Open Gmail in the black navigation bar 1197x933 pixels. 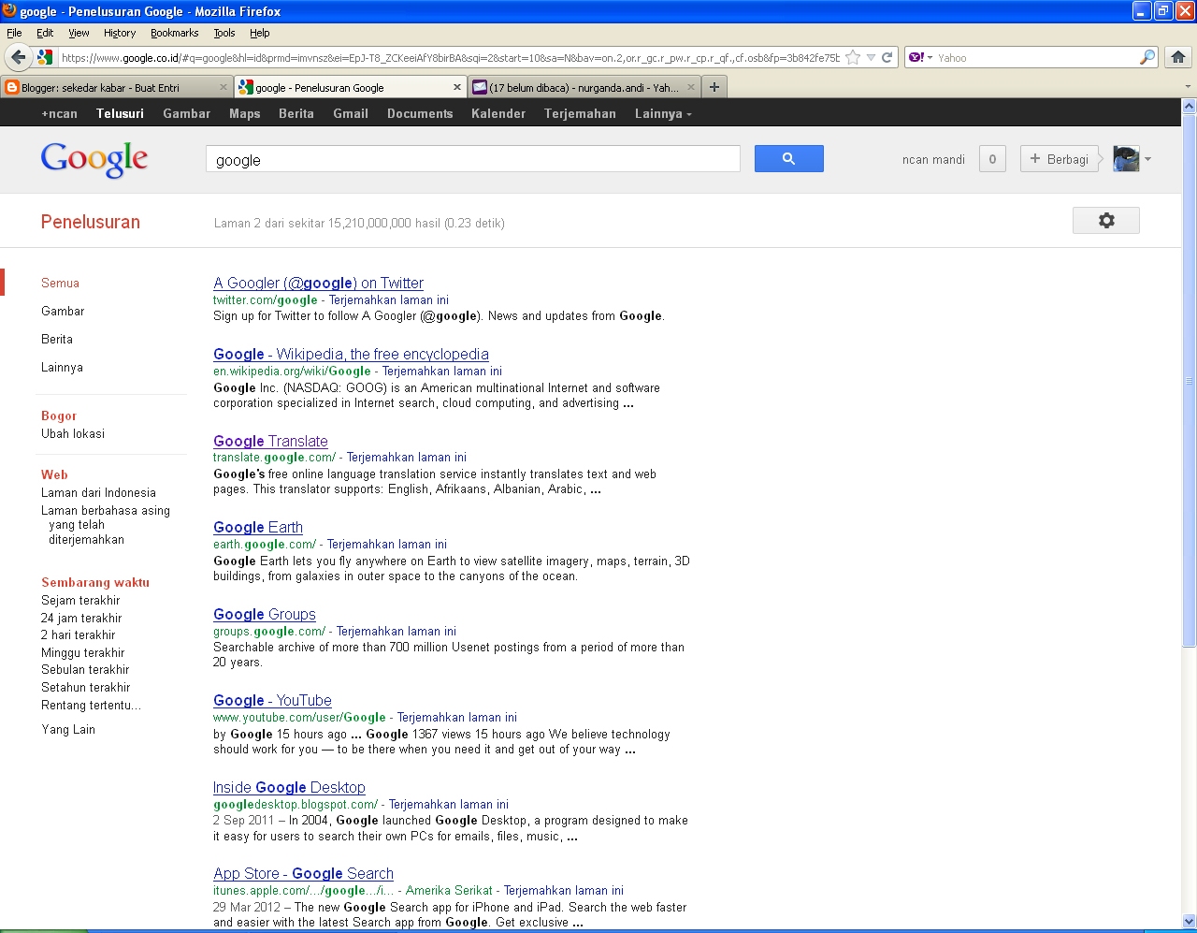pos(351,113)
